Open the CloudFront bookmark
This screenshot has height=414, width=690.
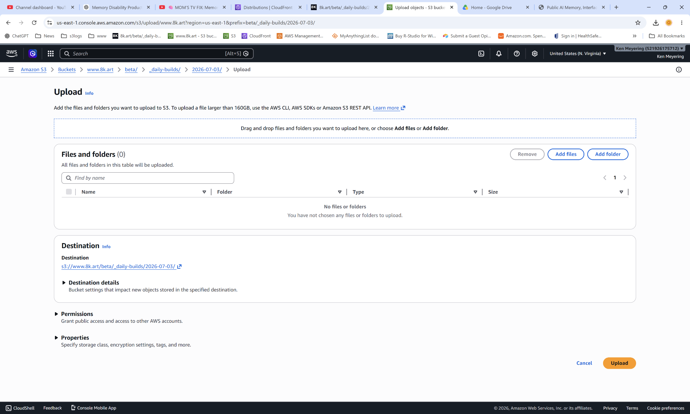256,36
